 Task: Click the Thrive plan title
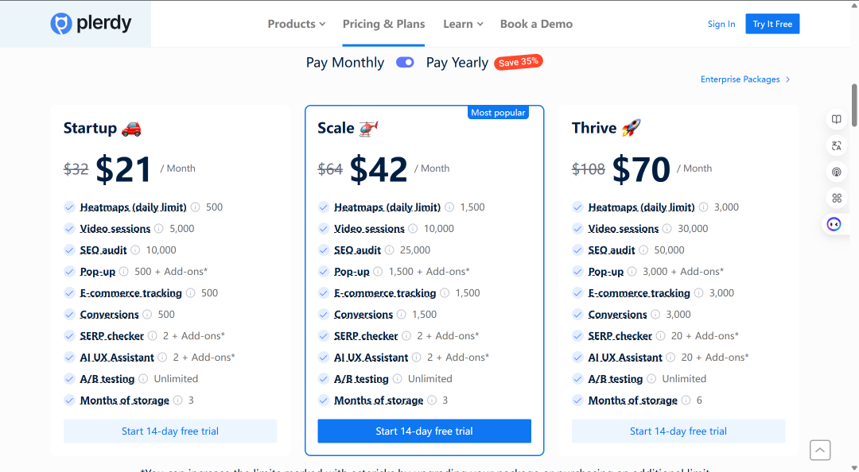(594, 128)
